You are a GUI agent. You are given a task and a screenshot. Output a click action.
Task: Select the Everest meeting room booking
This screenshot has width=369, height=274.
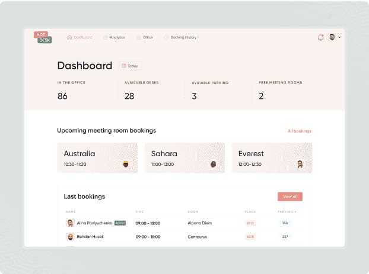tap(271, 157)
